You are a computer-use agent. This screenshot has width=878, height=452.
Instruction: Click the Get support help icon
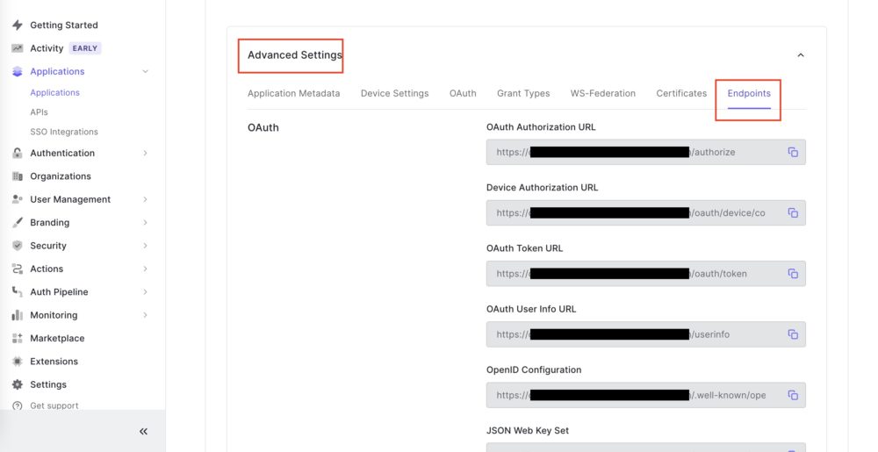coord(18,405)
